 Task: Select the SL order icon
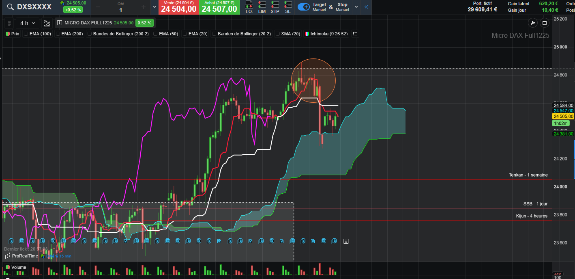[x=288, y=7]
